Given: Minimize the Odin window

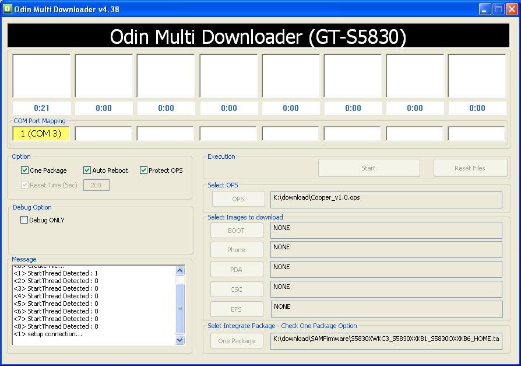Looking at the screenshot, I should [x=485, y=9].
